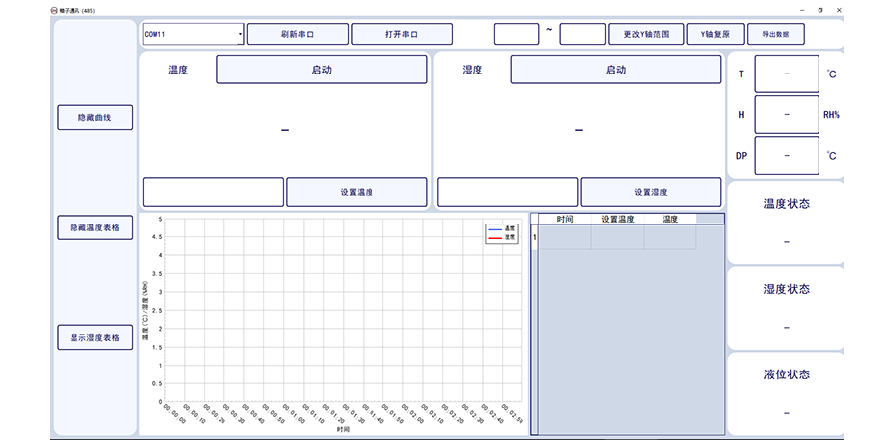The height and width of the screenshot is (447, 894).
Task: Focus the Y-axis lower limit field
Action: 517,34
